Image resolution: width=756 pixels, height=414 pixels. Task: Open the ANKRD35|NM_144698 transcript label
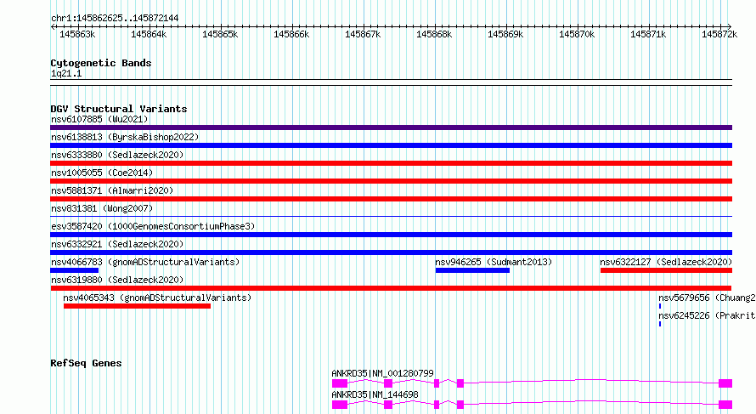[x=375, y=394]
